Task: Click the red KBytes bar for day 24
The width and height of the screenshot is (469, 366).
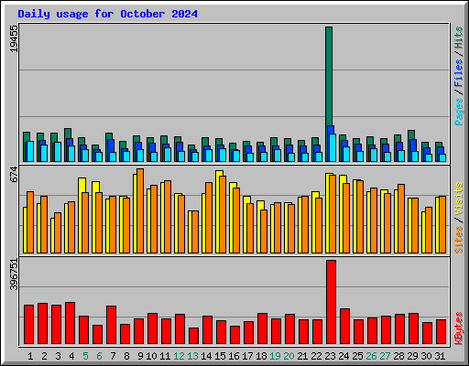Action: tap(344, 327)
